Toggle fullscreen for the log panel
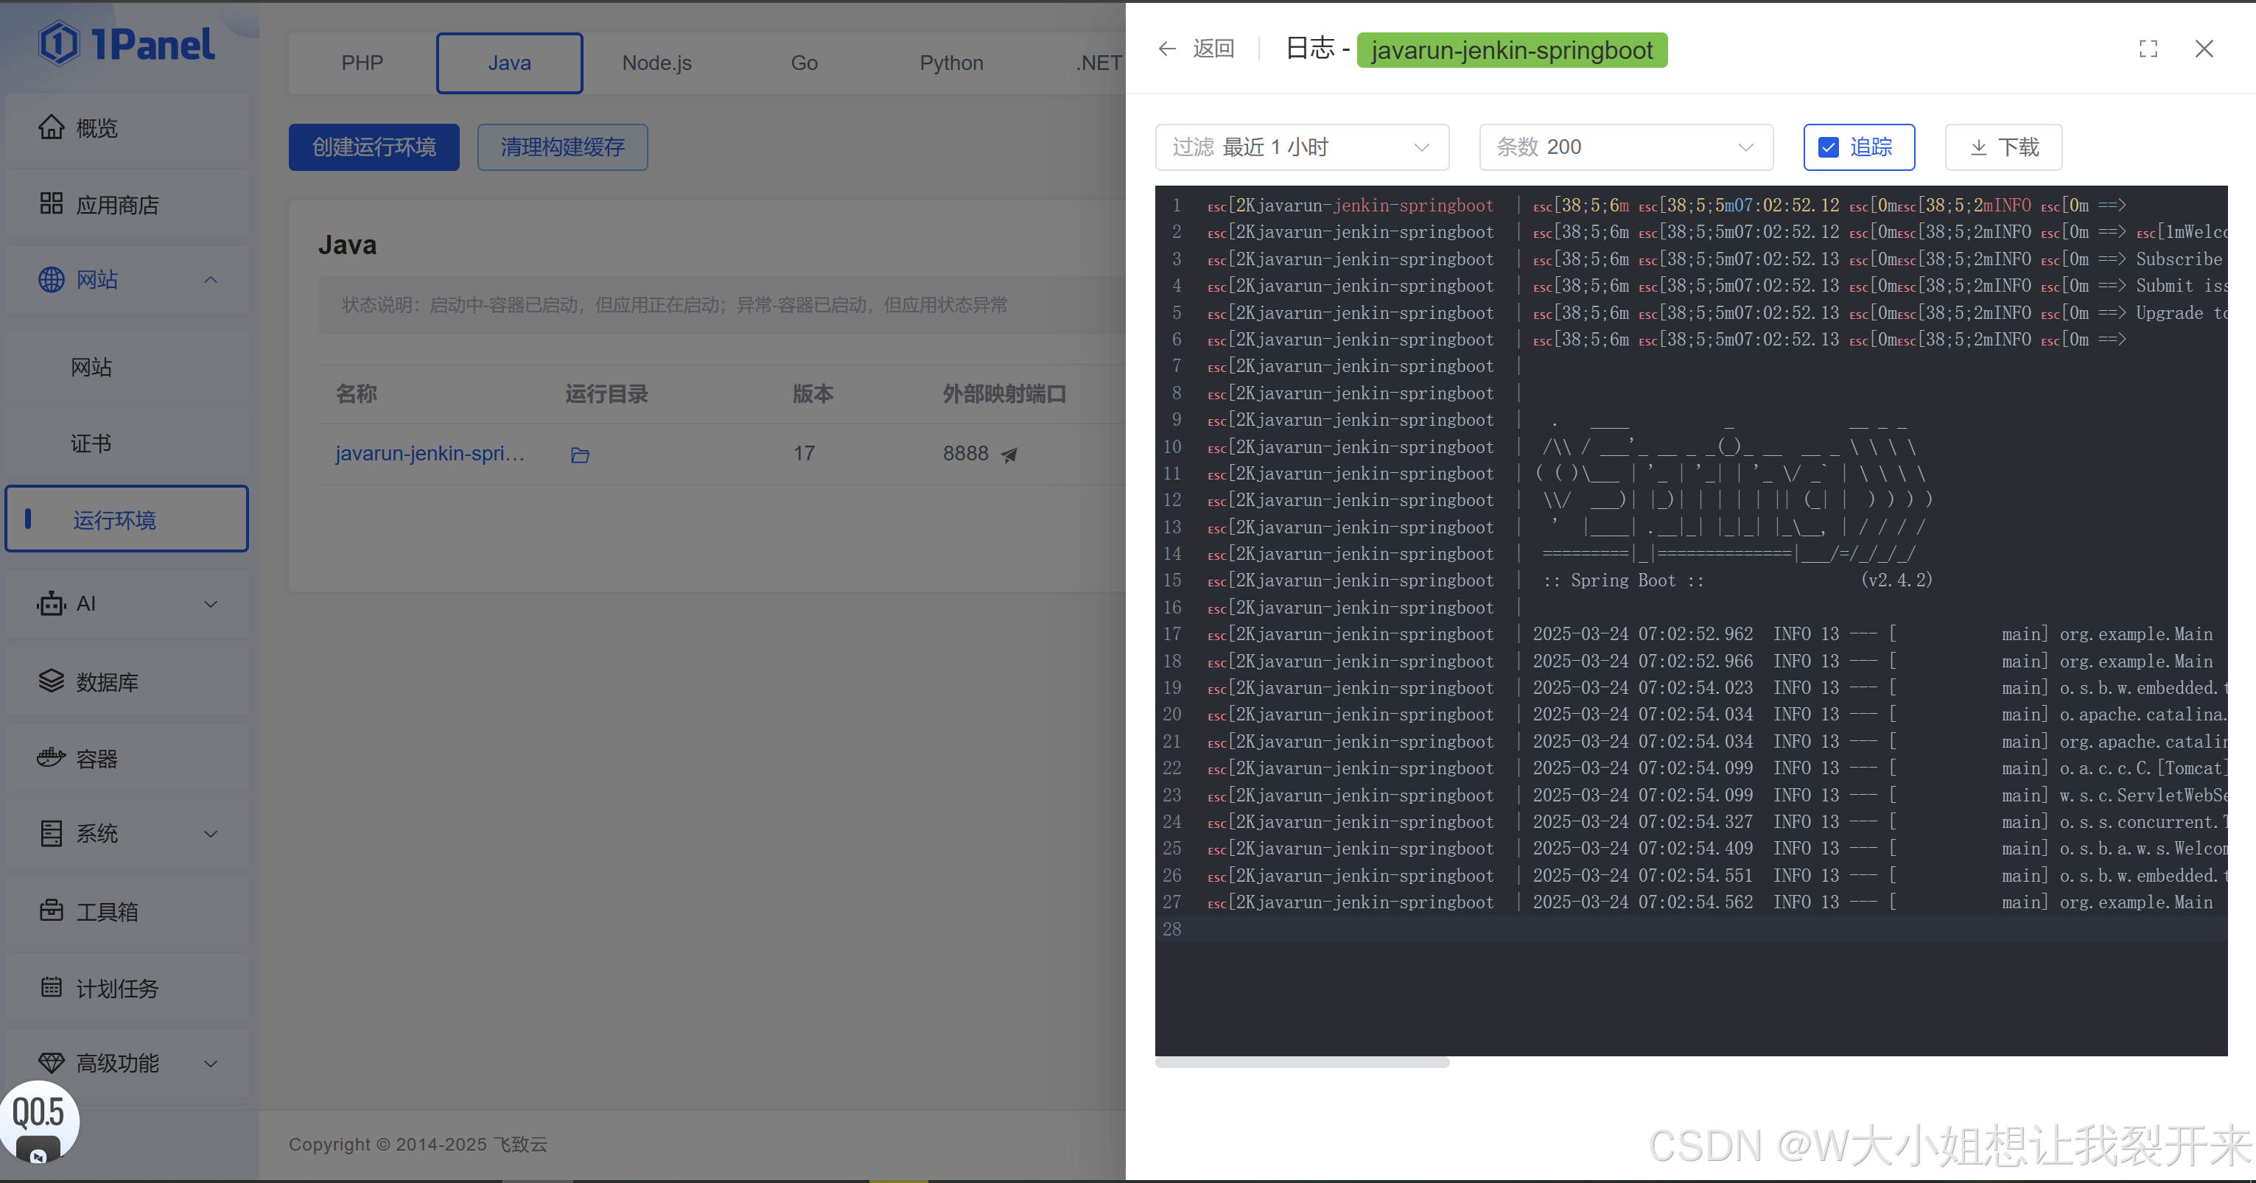This screenshot has width=2256, height=1183. [x=2148, y=48]
